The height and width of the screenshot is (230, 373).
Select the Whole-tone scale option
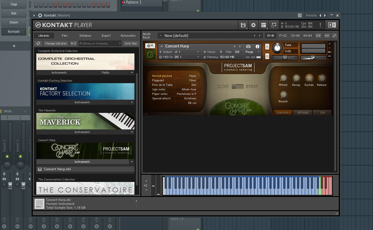(x=189, y=89)
